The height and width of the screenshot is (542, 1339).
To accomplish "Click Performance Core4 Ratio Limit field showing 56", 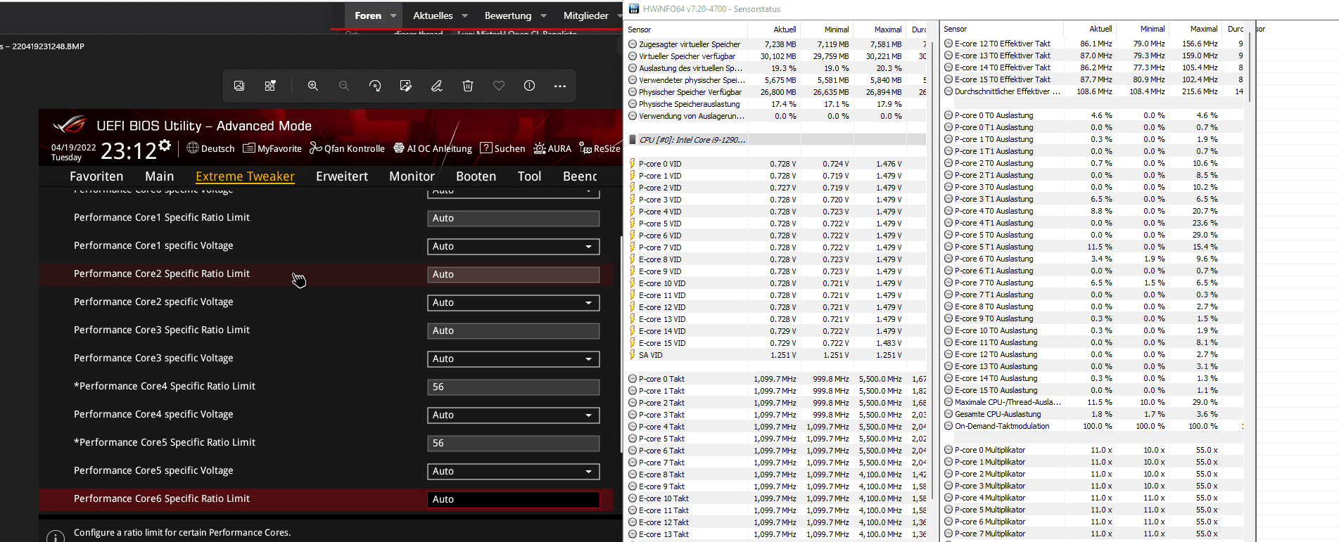I will [514, 387].
